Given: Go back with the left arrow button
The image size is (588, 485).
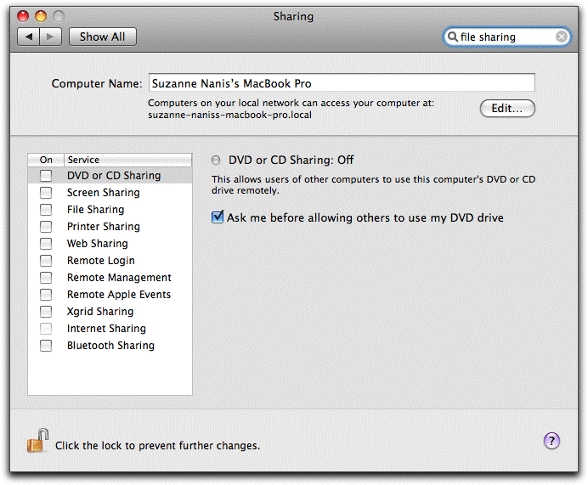Looking at the screenshot, I should [29, 37].
